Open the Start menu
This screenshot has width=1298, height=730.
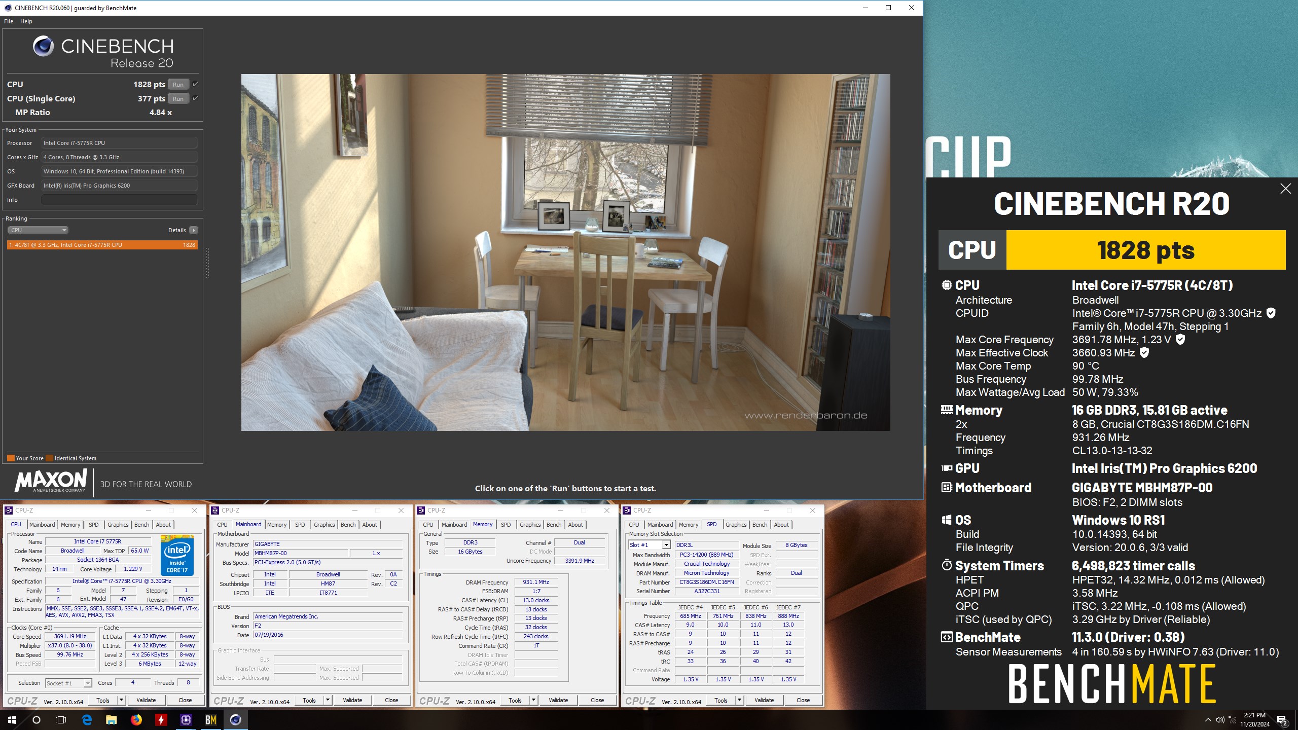click(12, 720)
